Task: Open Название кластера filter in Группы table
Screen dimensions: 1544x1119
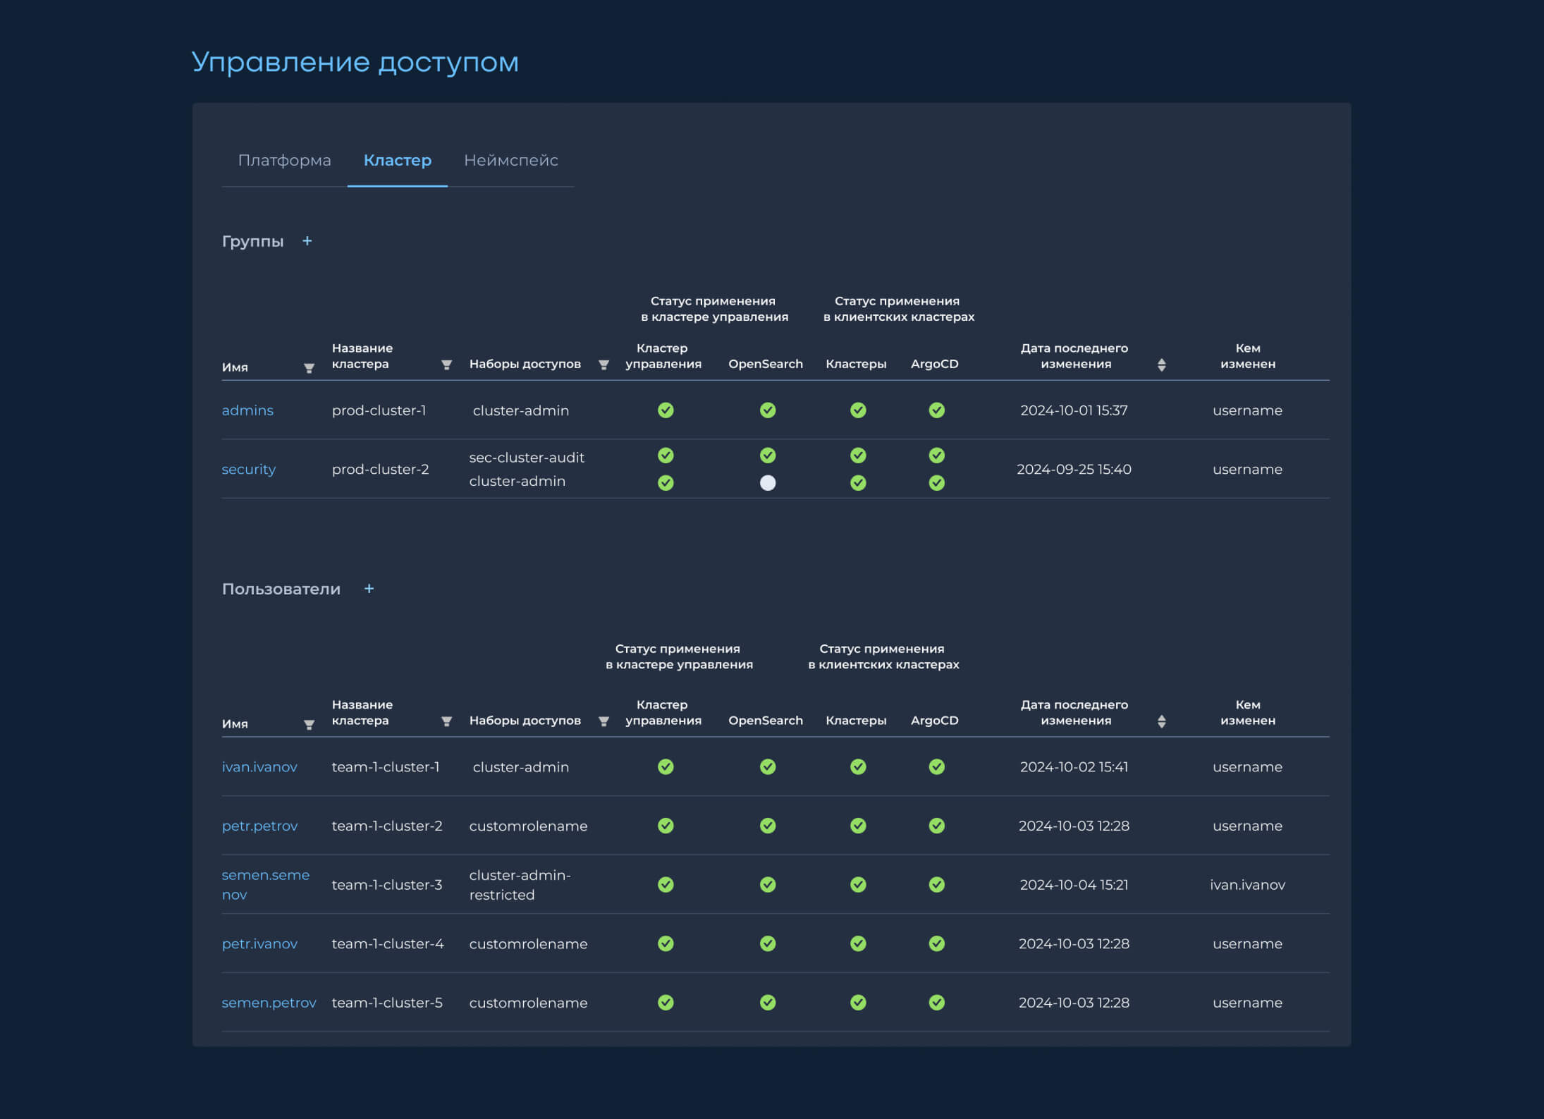Action: tap(446, 365)
